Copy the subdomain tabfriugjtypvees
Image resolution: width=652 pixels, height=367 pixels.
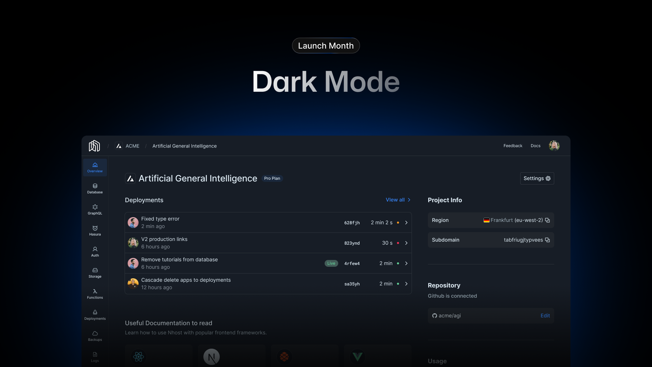coord(547,240)
